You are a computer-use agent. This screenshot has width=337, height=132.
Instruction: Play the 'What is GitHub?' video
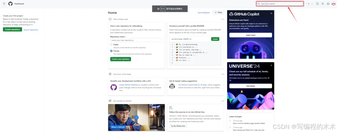click(x=136, y=117)
